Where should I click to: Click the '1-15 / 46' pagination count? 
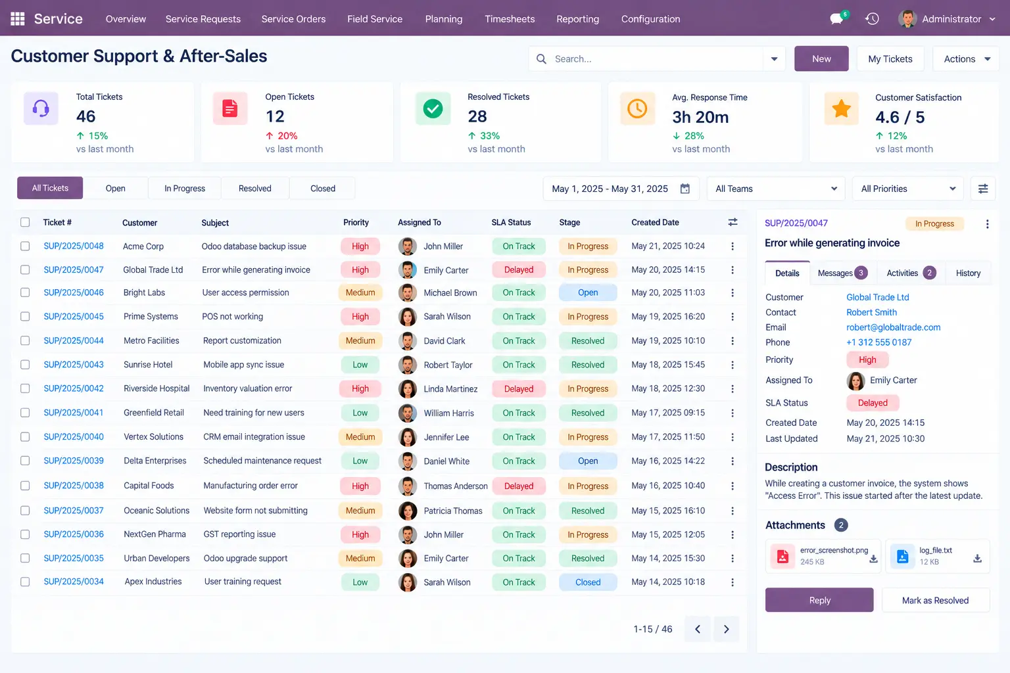652,629
